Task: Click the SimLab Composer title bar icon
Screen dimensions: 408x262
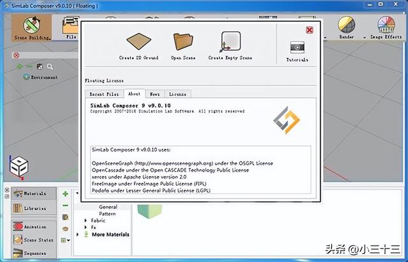Action: 6,5
